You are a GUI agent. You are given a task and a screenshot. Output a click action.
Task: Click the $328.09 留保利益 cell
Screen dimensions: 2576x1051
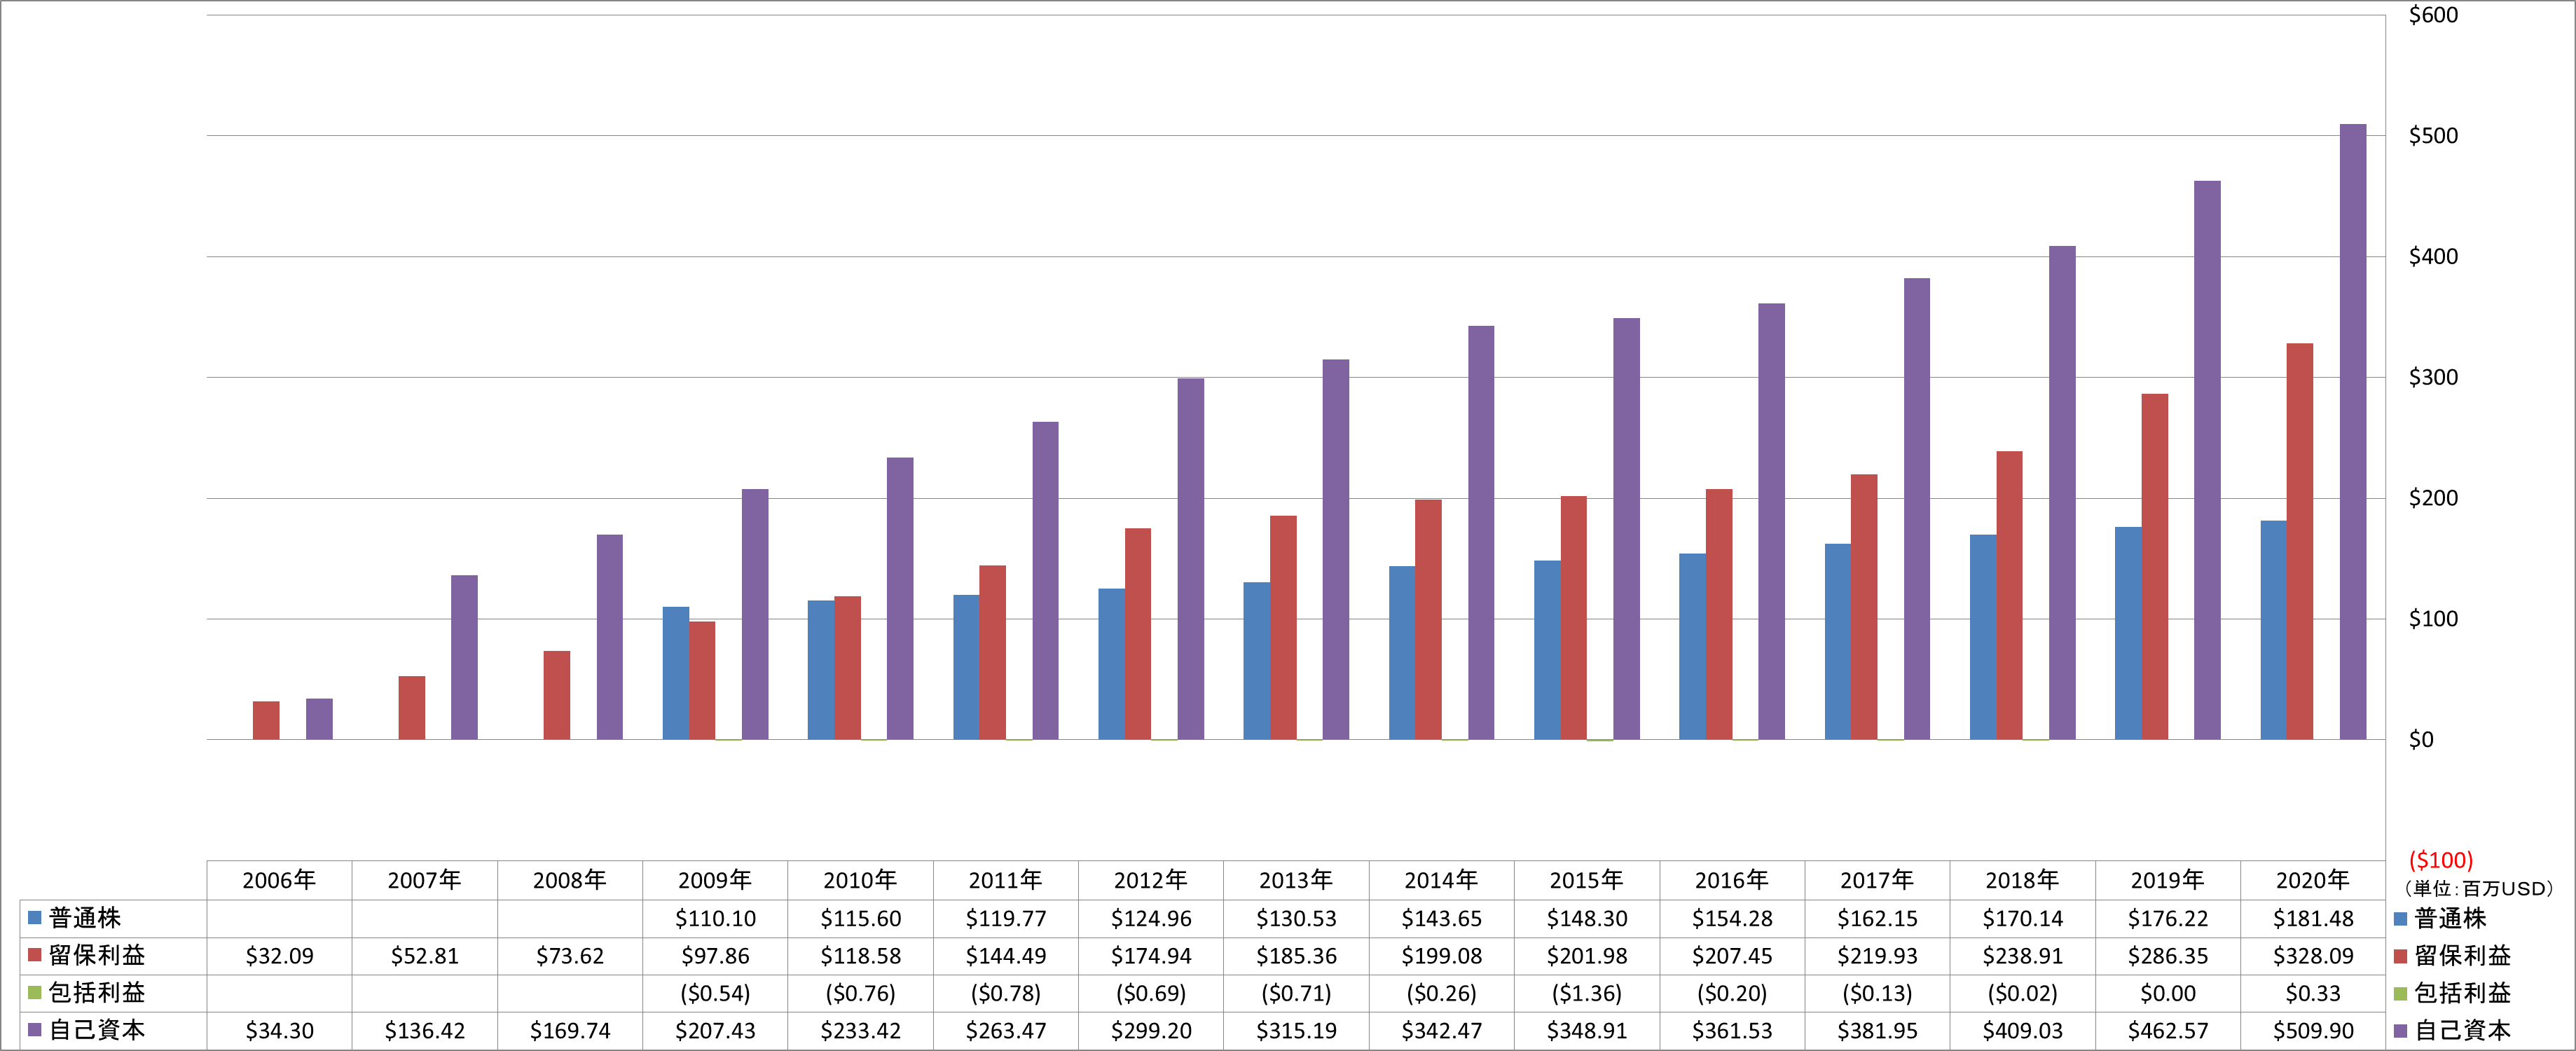coord(2313,956)
